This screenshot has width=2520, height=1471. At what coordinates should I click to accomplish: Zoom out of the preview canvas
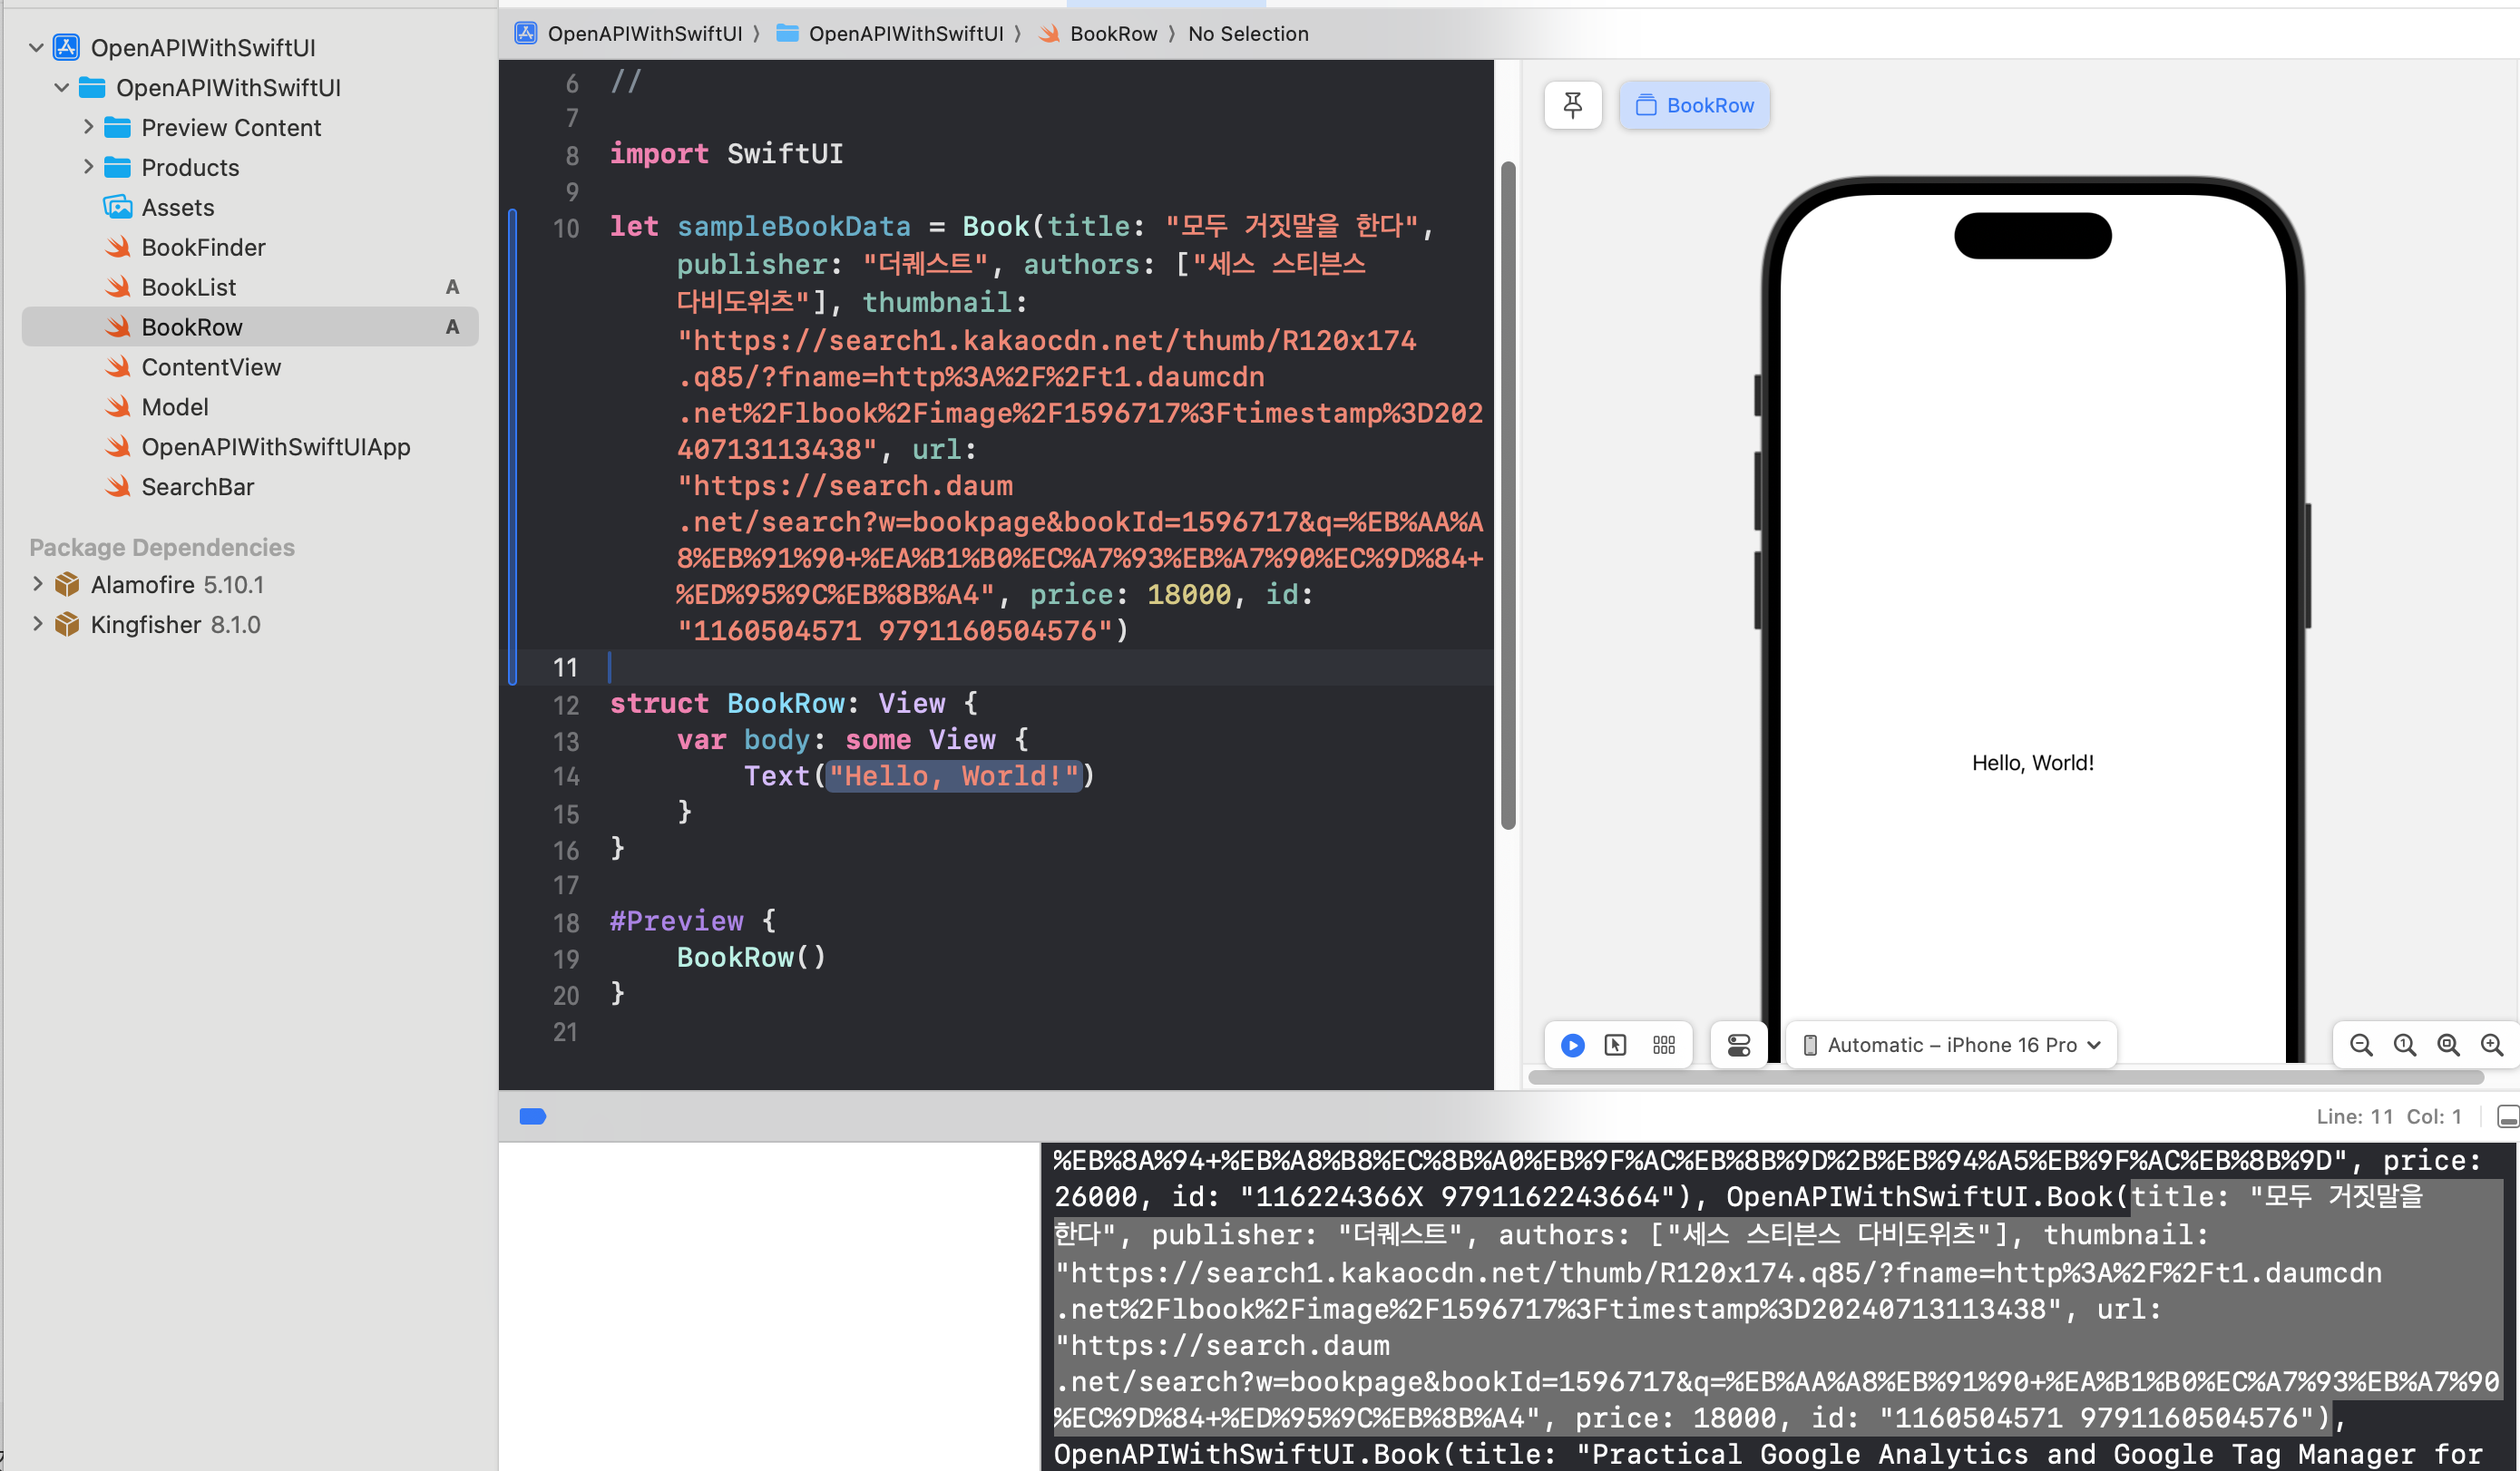(2361, 1045)
